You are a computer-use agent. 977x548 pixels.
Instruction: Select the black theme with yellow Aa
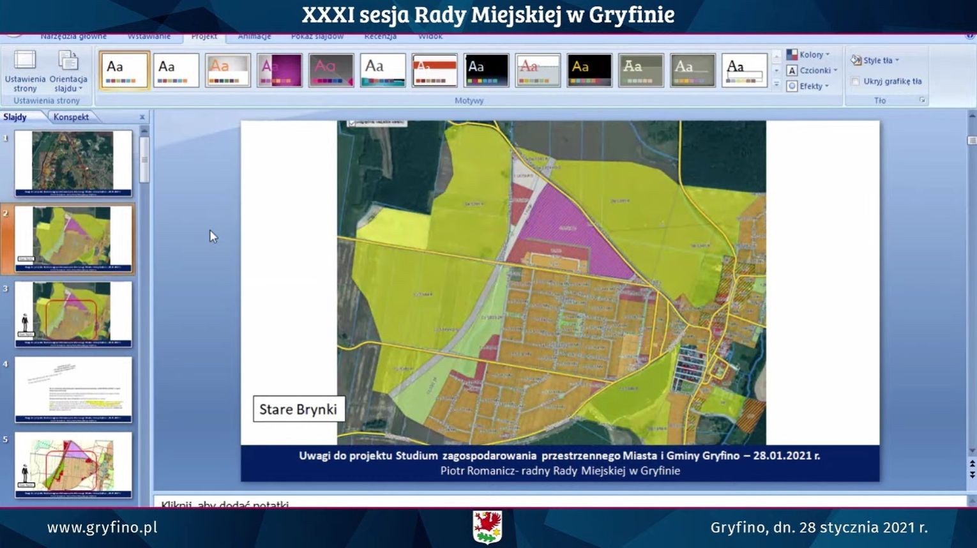[589, 70]
